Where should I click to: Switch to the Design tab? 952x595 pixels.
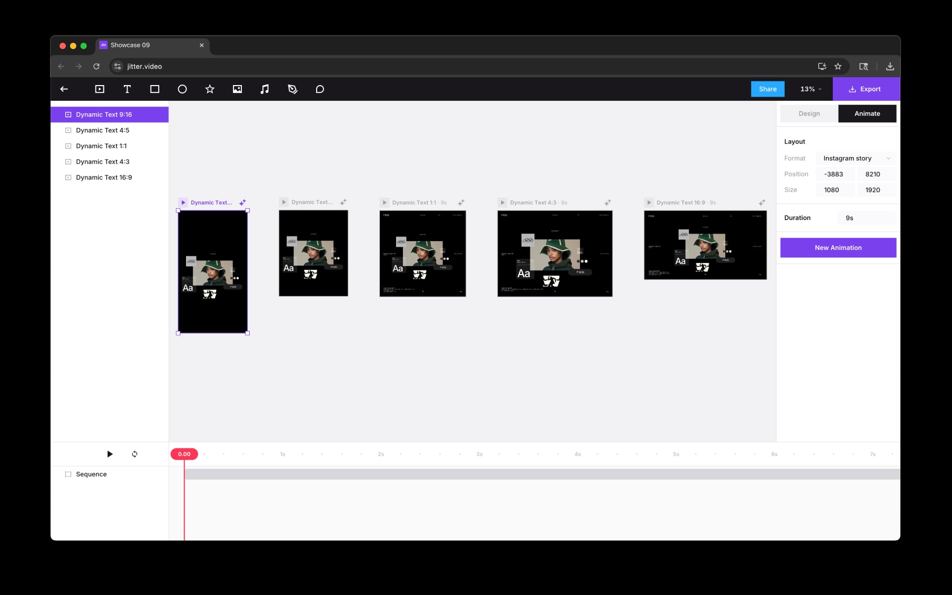pyautogui.click(x=809, y=114)
